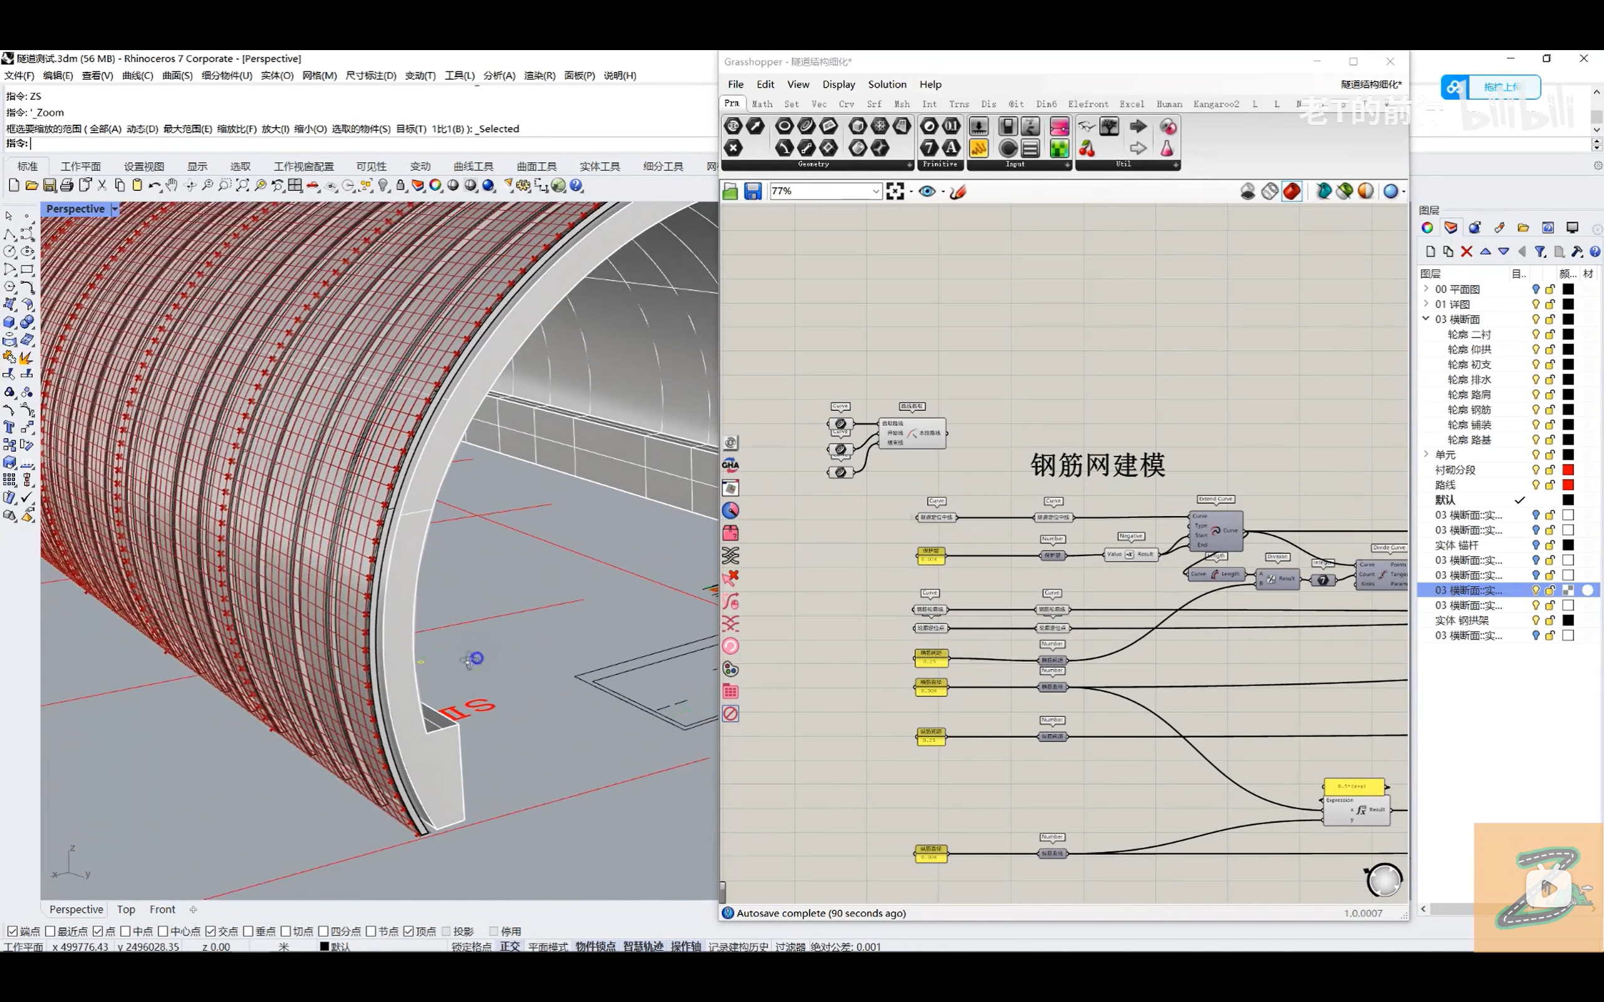
Task: Hide the 实体 锚杆 layer via its bulb
Action: pyautogui.click(x=1535, y=545)
